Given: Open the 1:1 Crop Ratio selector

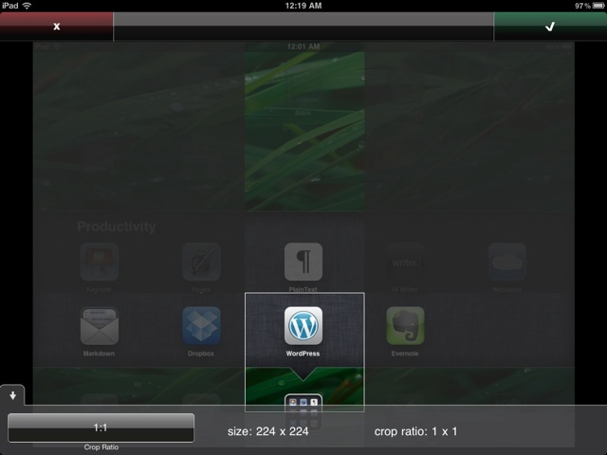Looking at the screenshot, I should point(101,428).
